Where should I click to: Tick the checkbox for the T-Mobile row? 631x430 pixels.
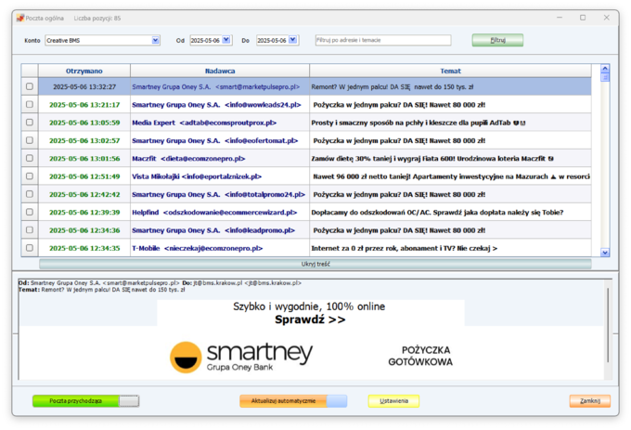[30, 248]
